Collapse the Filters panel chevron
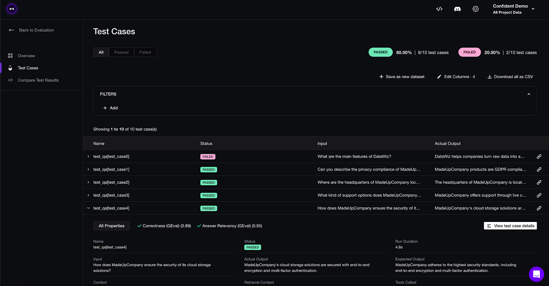 (529, 94)
